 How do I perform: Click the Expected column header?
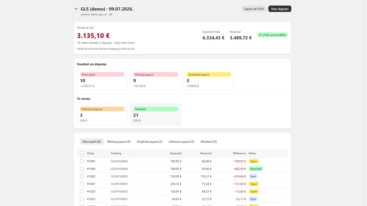tap(176, 153)
